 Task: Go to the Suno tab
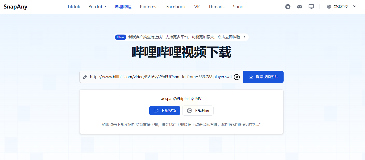[238, 7]
